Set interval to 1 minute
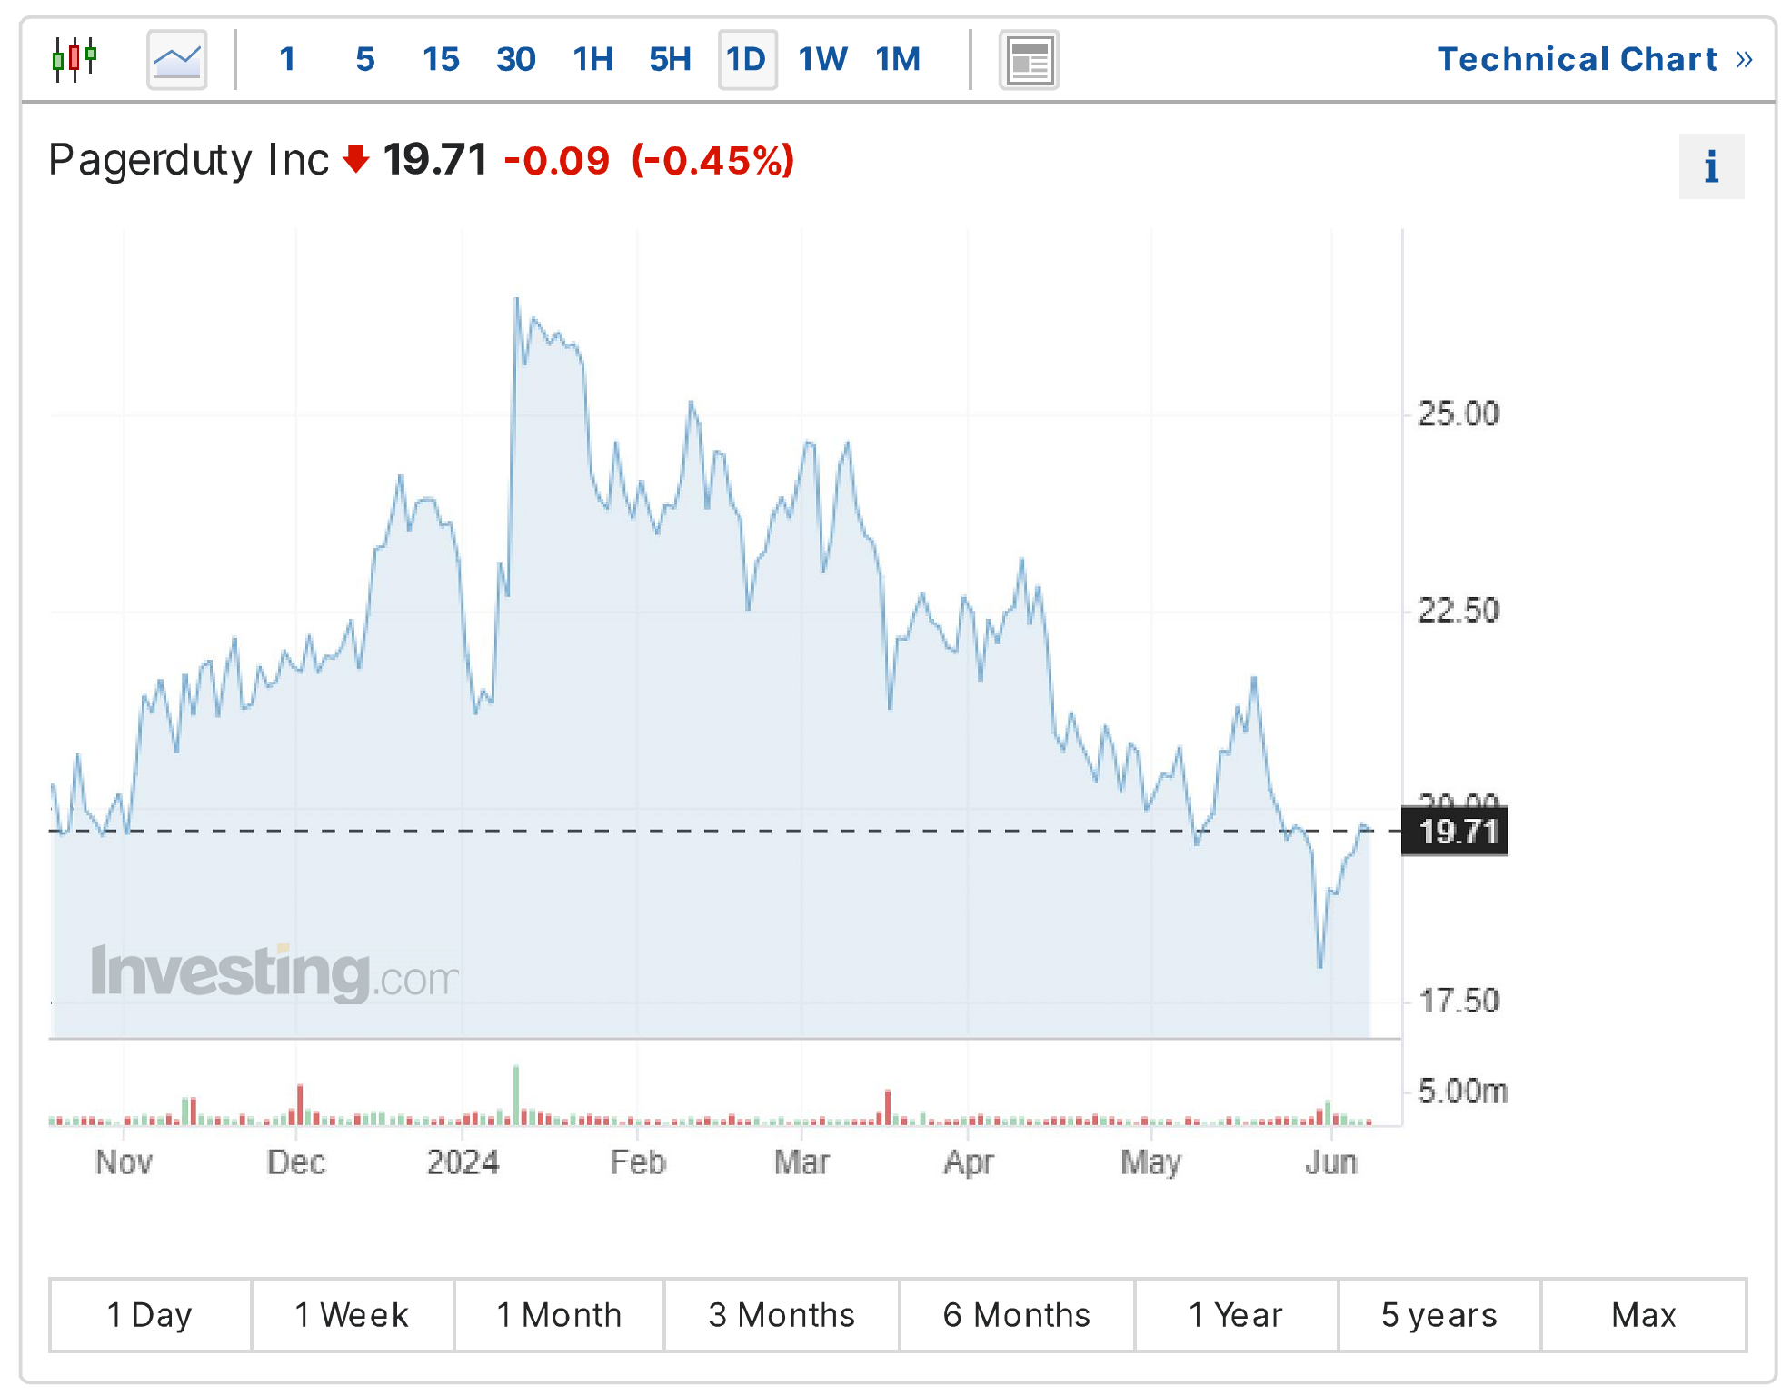1792x1396 pixels. [x=287, y=60]
